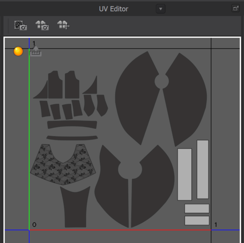Click the orange sphere indicator icon

pos(18,51)
